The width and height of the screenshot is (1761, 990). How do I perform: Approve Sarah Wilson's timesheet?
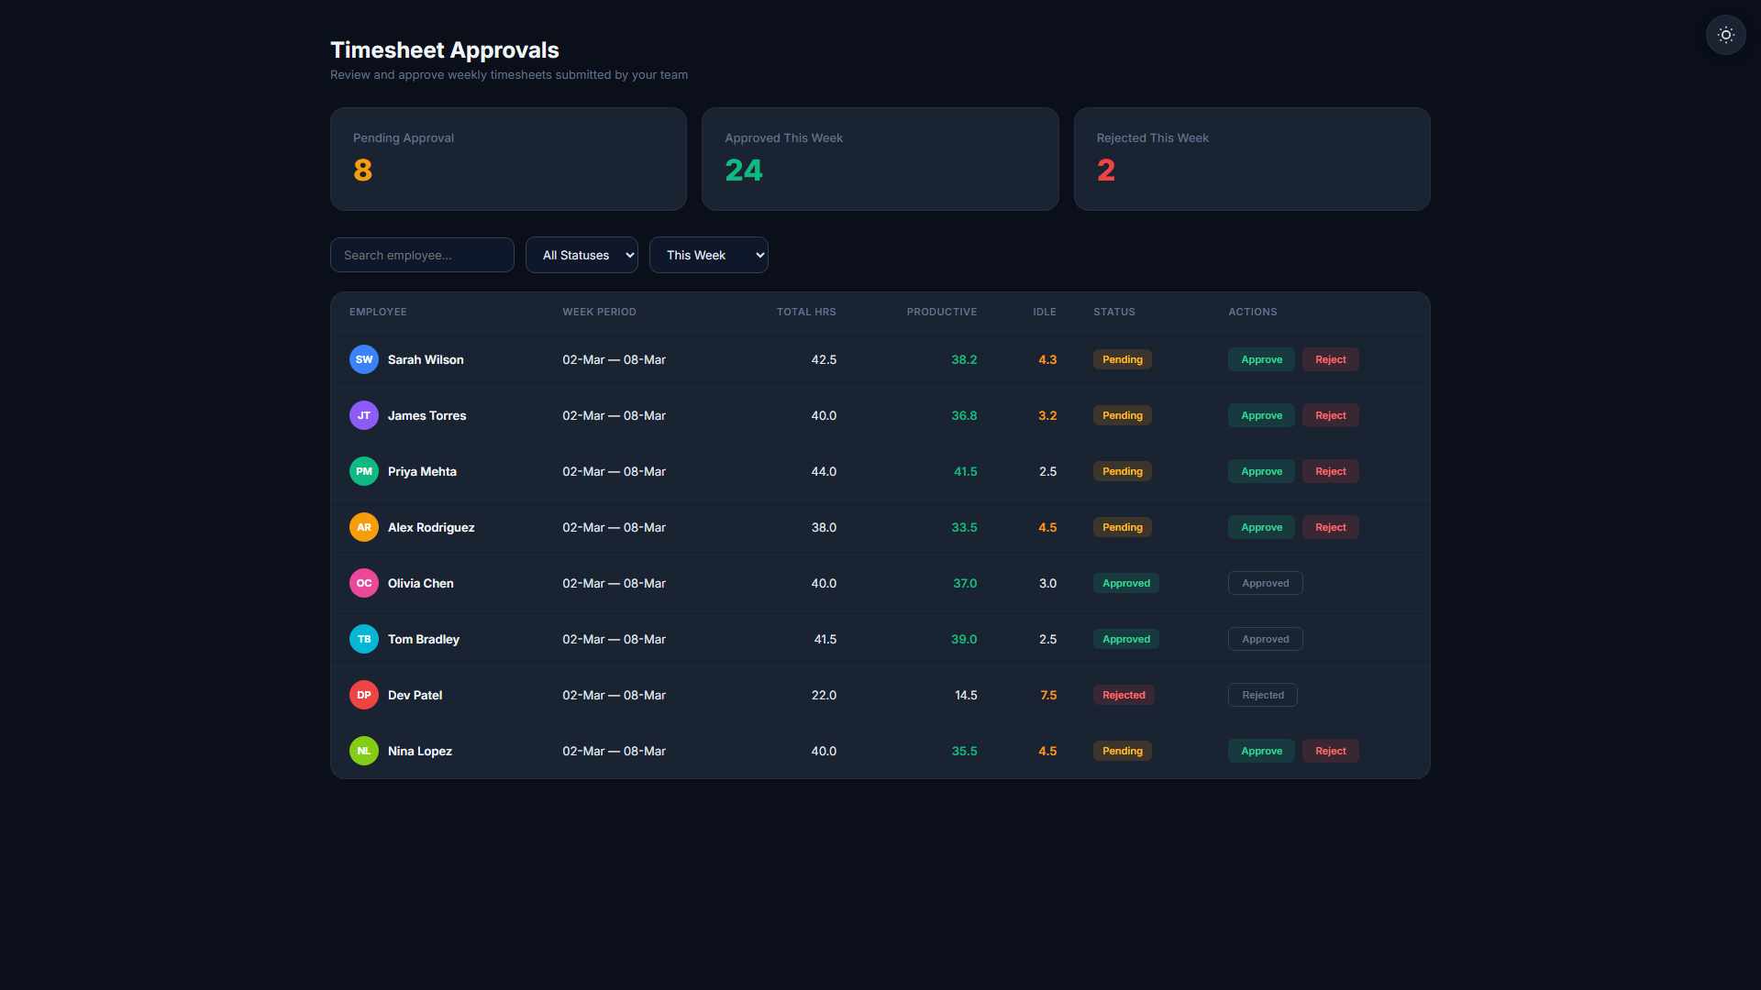(1261, 359)
